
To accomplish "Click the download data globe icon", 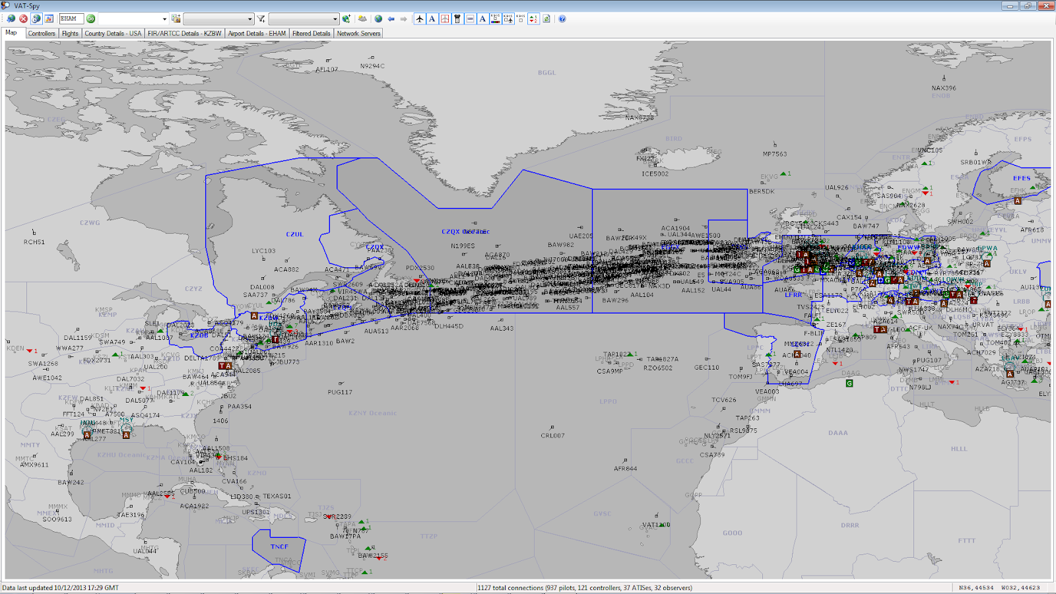I will pyautogui.click(x=11, y=19).
